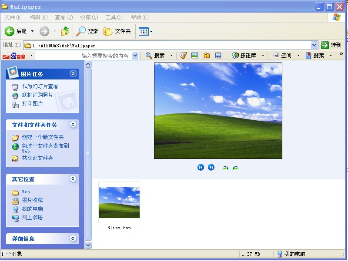The height and width of the screenshot is (261, 348).
Task: Open 我的电脑 in other places
Action: 32,209
